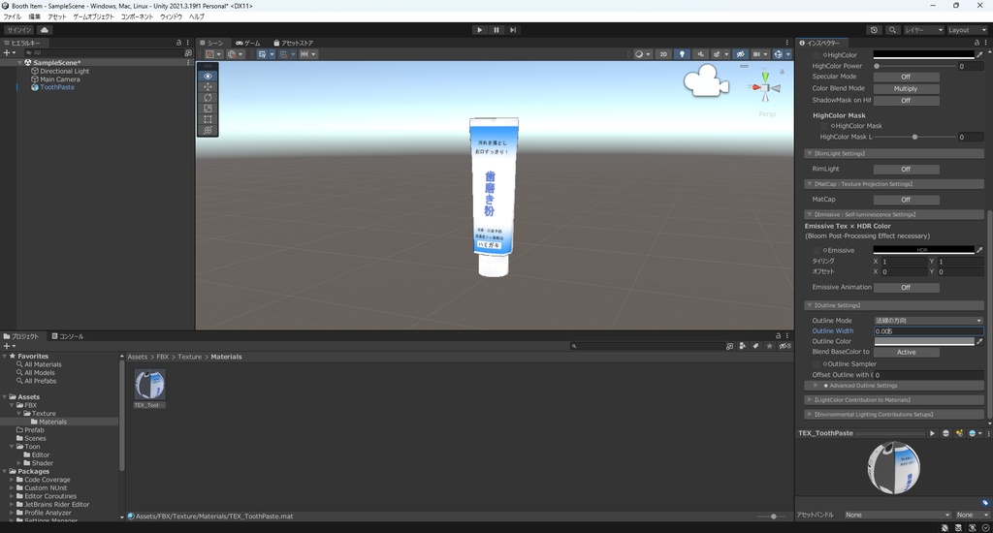Select the View (eye) tool in scene toolbar
Viewport: 993px width, 533px height.
(x=208, y=76)
